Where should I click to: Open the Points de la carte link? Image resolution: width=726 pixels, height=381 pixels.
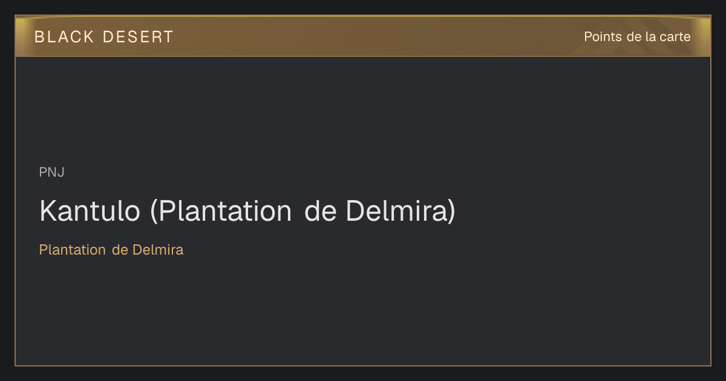click(637, 37)
